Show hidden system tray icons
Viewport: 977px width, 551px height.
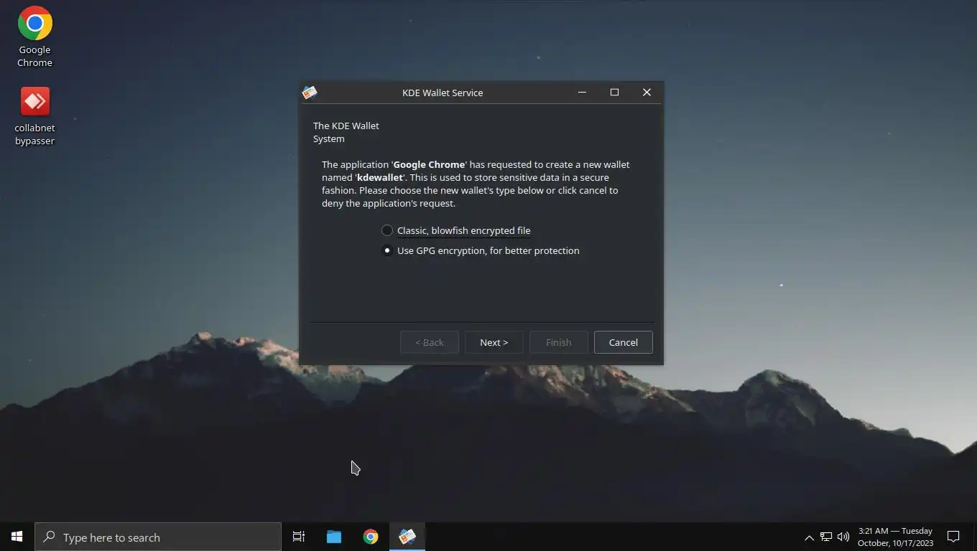[809, 537]
